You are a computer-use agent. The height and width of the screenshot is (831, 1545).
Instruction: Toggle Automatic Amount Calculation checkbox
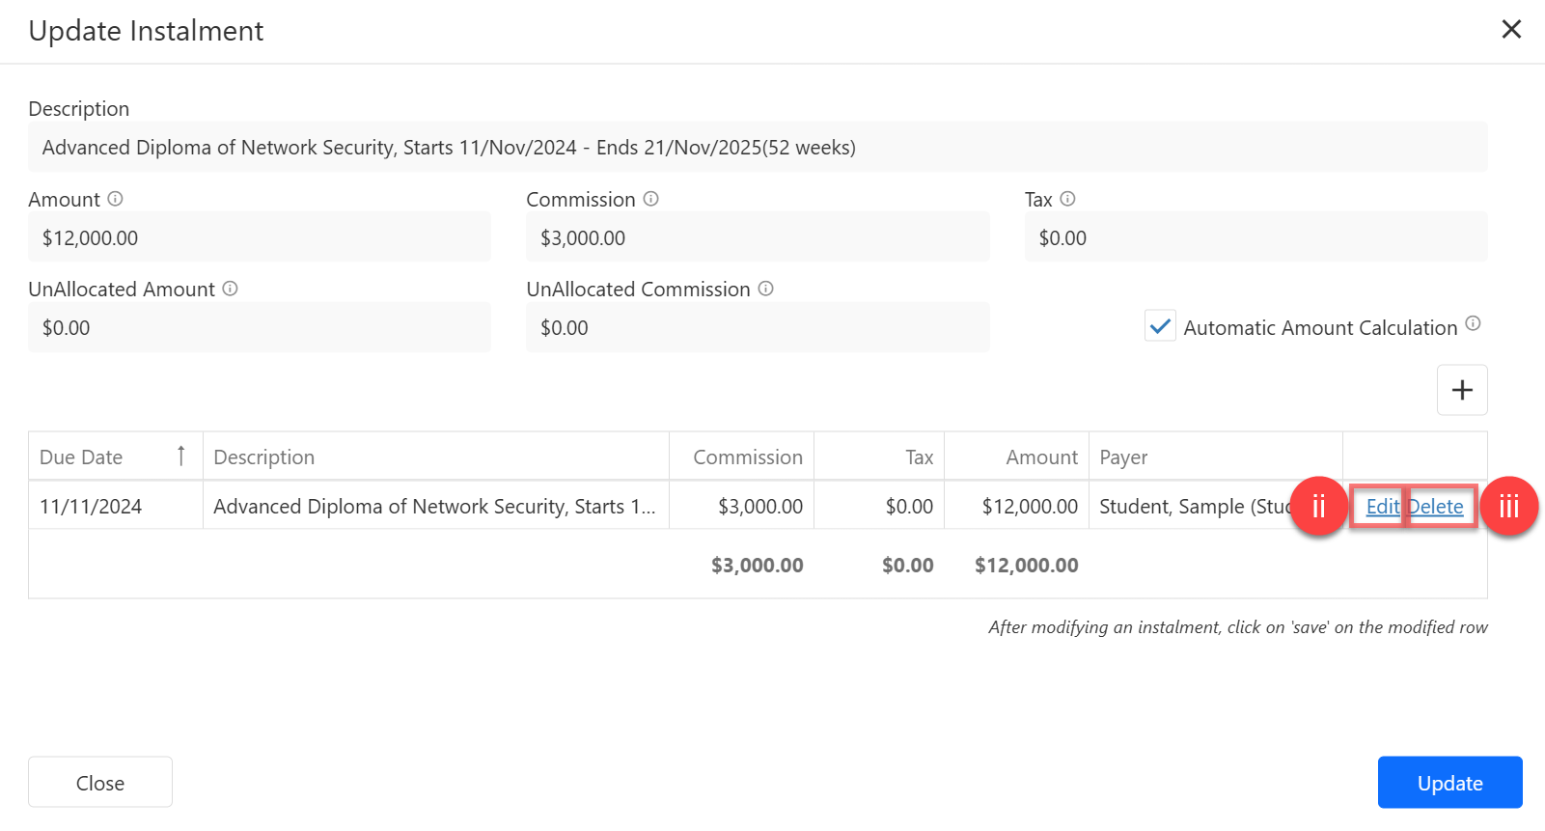(1160, 326)
